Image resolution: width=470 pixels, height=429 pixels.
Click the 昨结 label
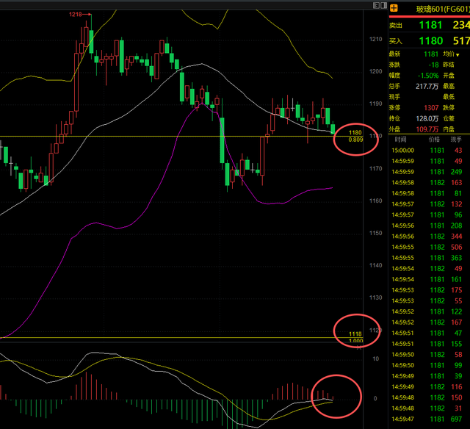coord(449,65)
